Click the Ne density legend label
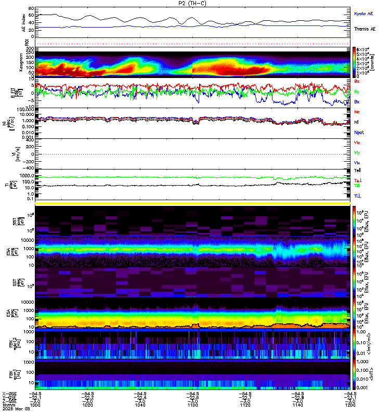The width and height of the screenshot is (390, 416). tap(357, 112)
